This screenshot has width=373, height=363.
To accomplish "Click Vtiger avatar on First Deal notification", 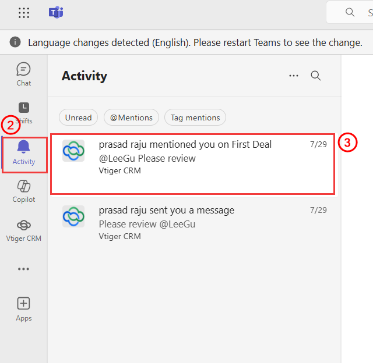I will click(x=73, y=151).
